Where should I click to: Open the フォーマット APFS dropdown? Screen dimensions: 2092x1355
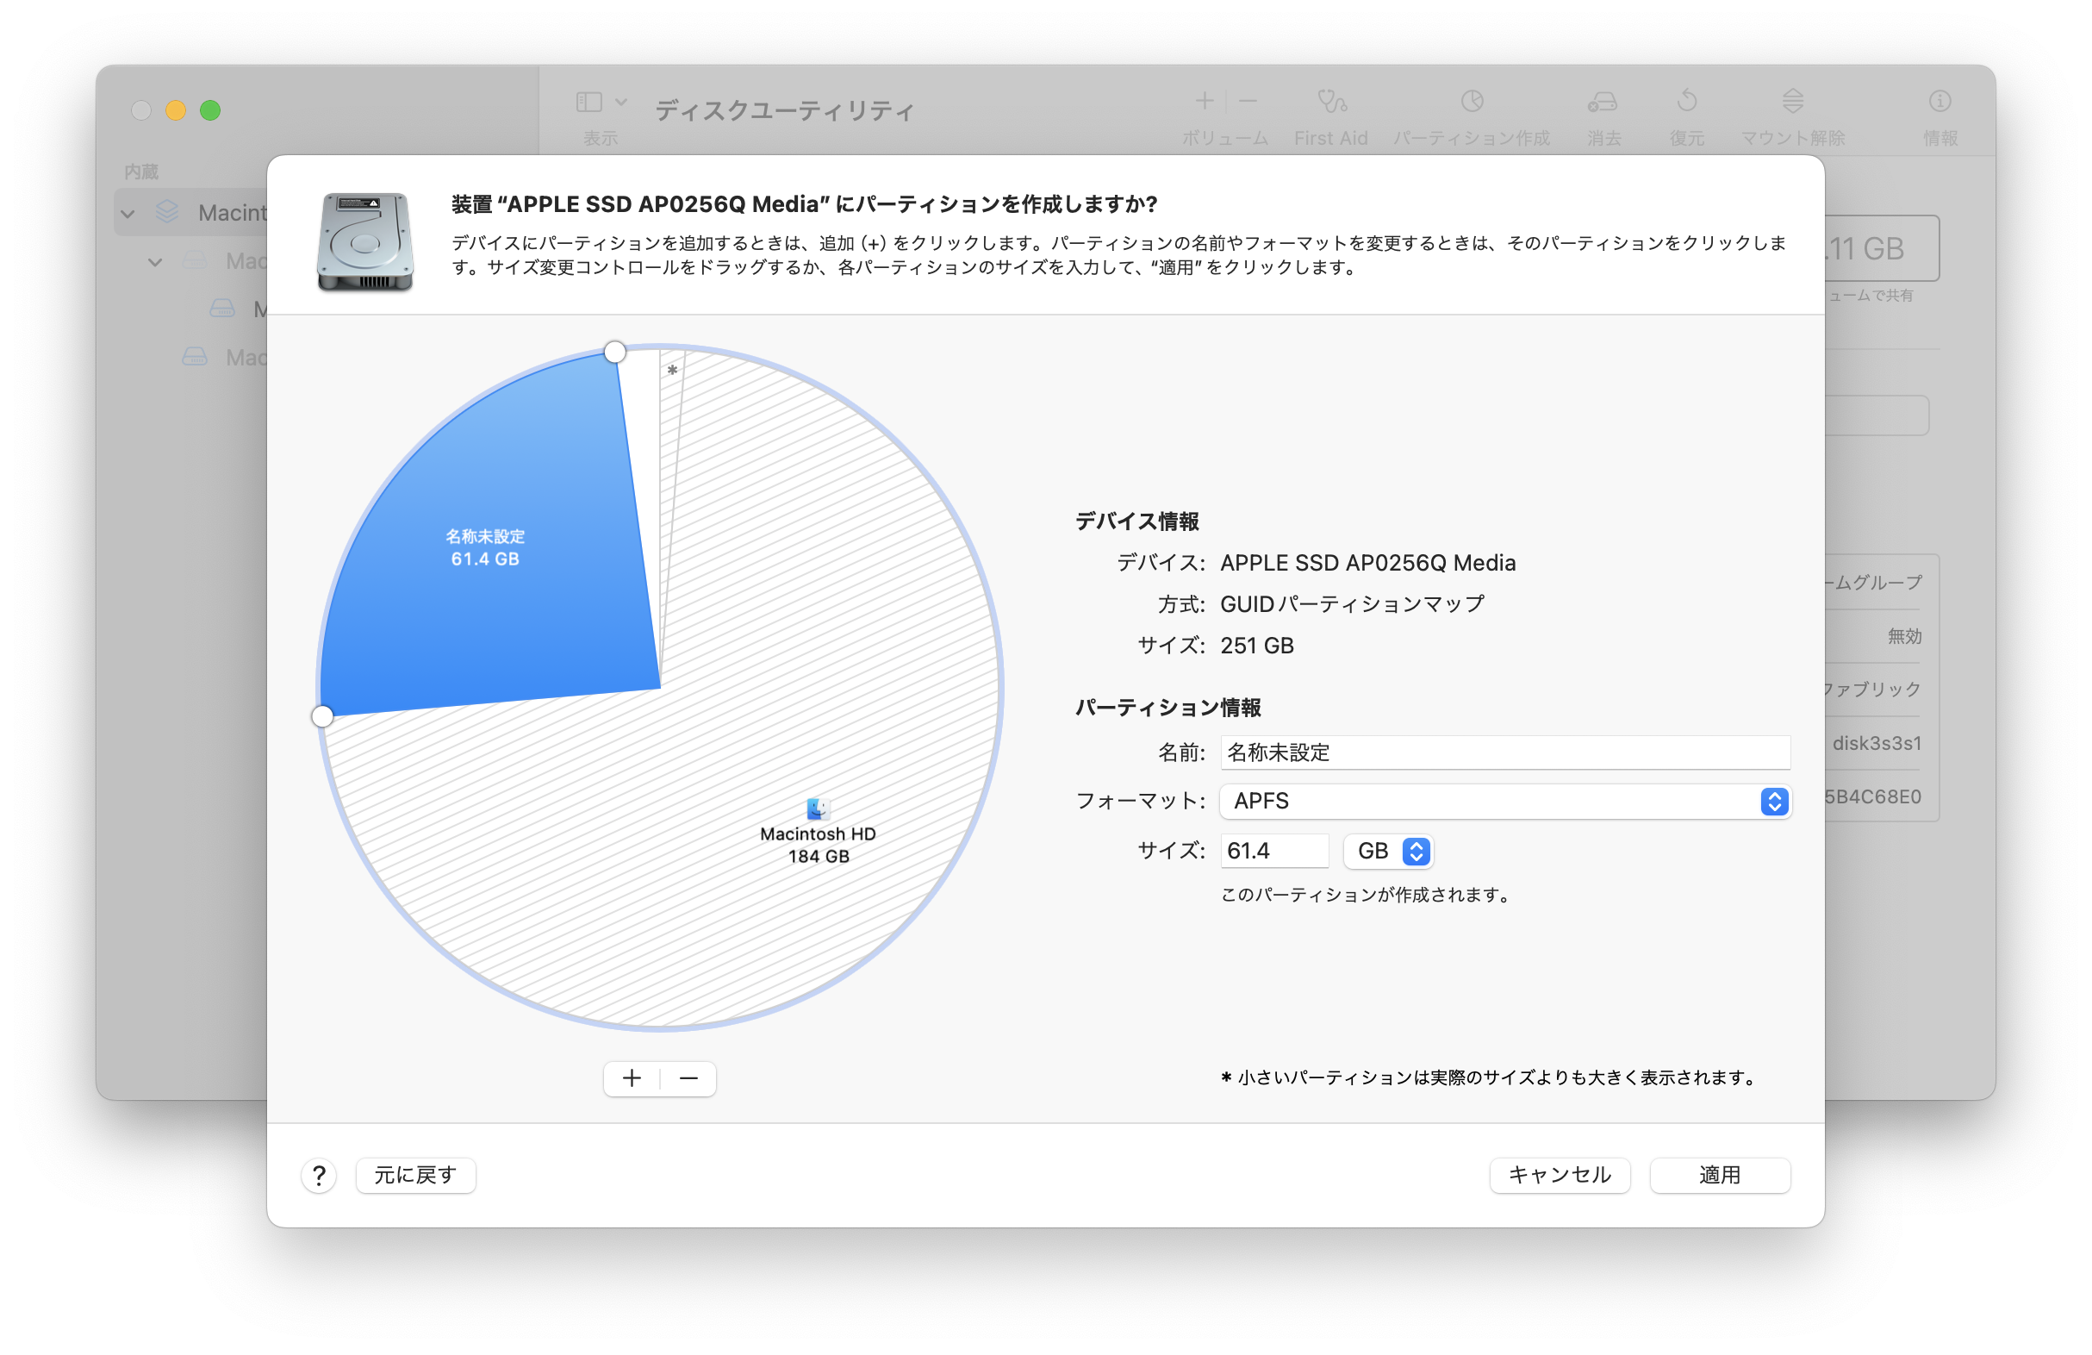coord(1505,801)
